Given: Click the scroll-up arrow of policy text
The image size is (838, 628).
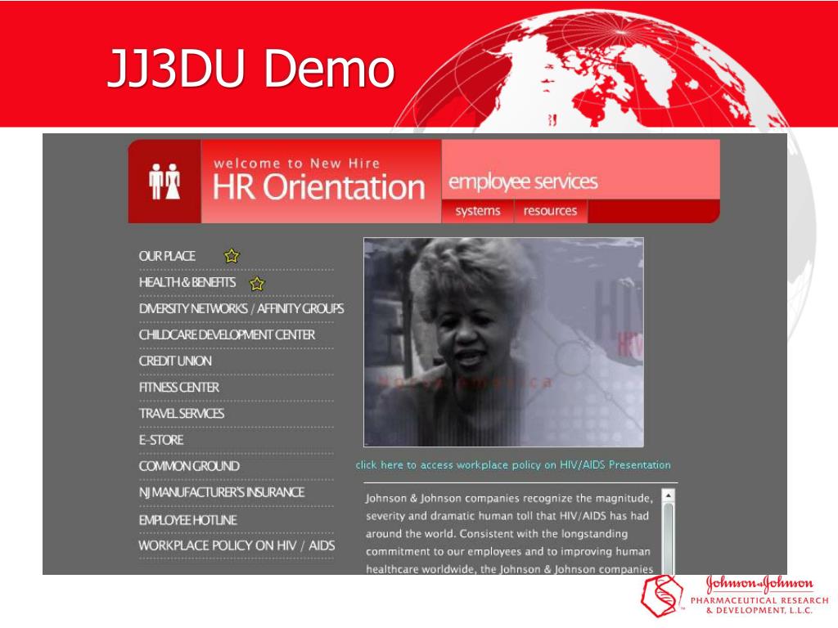Looking at the screenshot, I should point(668,496).
